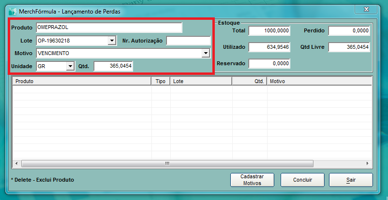Select the Total stock field

[x=269, y=31]
